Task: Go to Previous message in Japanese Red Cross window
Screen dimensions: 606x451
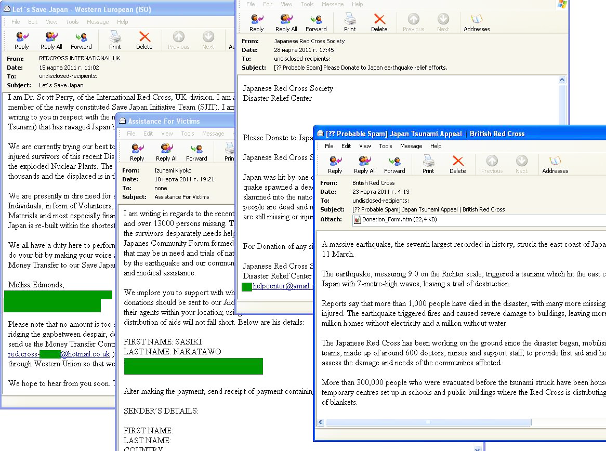Action: point(413,23)
